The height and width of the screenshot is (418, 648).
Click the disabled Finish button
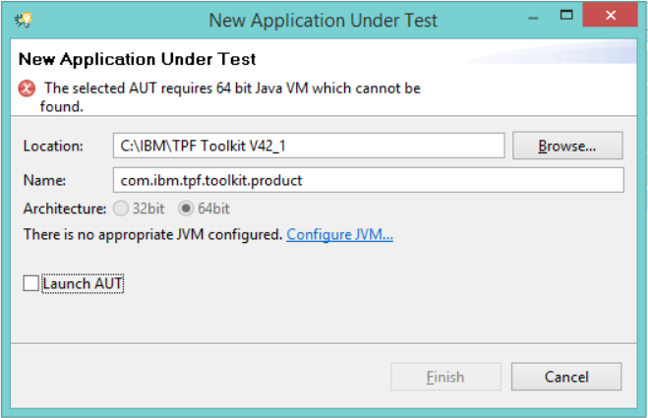pos(445,377)
